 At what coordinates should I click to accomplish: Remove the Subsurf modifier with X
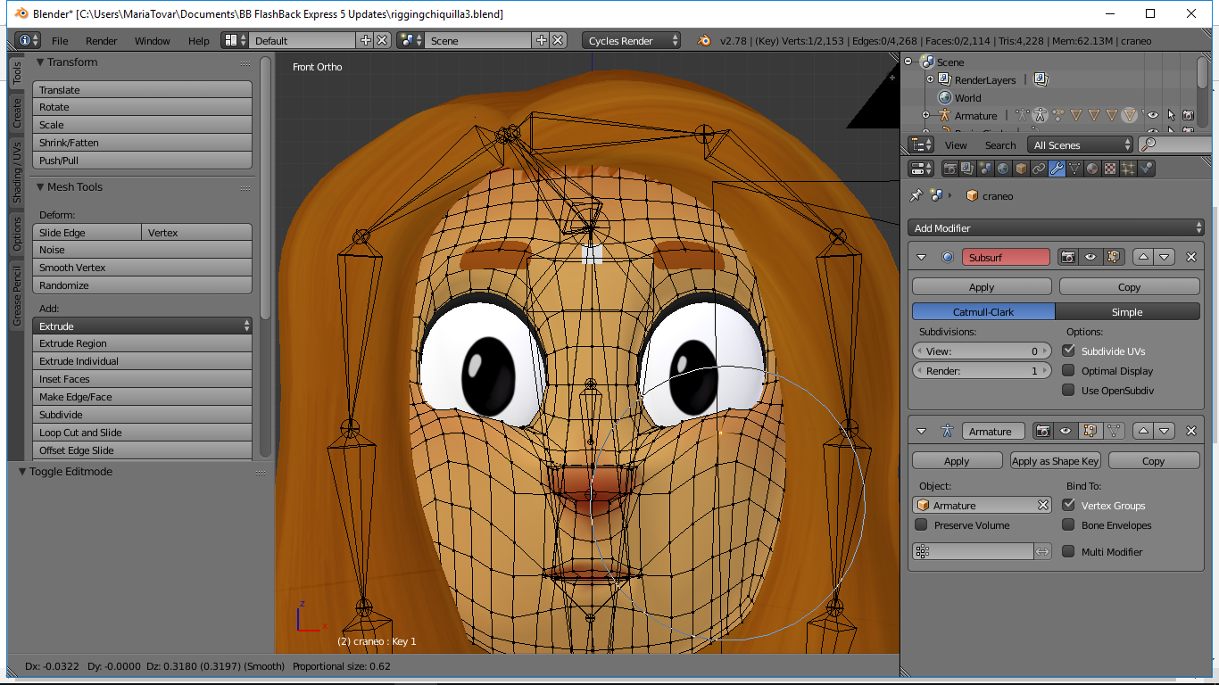[1191, 257]
